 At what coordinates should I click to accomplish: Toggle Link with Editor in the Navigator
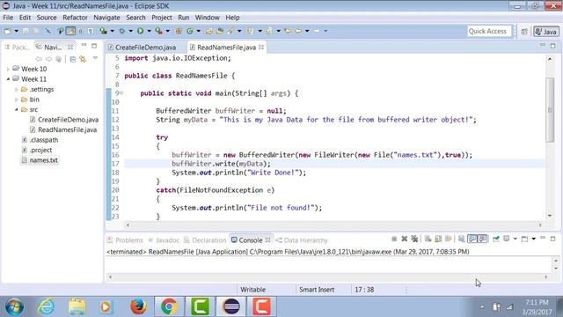pos(83,59)
